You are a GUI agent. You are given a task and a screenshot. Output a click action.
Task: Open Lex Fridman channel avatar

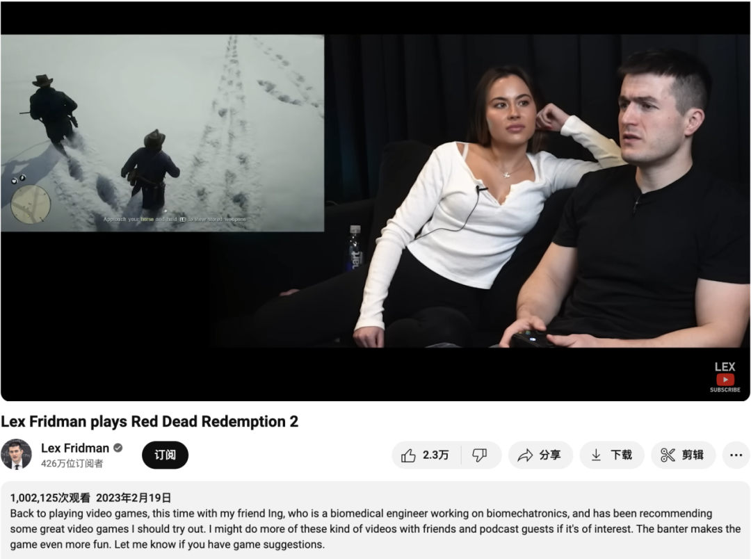tap(16, 454)
